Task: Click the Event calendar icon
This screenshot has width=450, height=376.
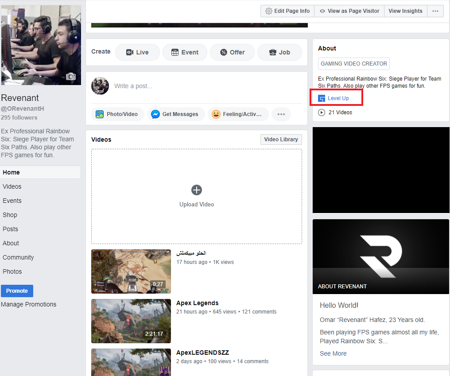Action: click(175, 52)
